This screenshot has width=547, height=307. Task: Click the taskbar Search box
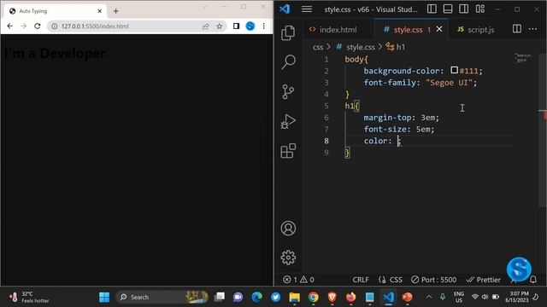(162, 297)
